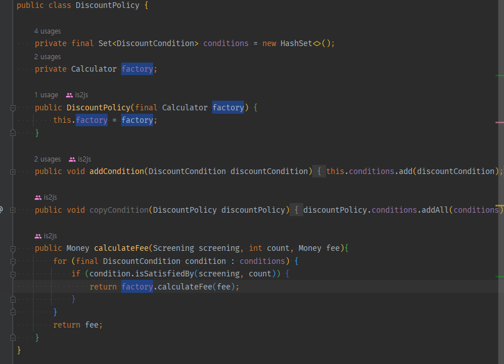This screenshot has height=364, width=504.
Task: Click right-hand factory in the assignment
Action: point(137,120)
